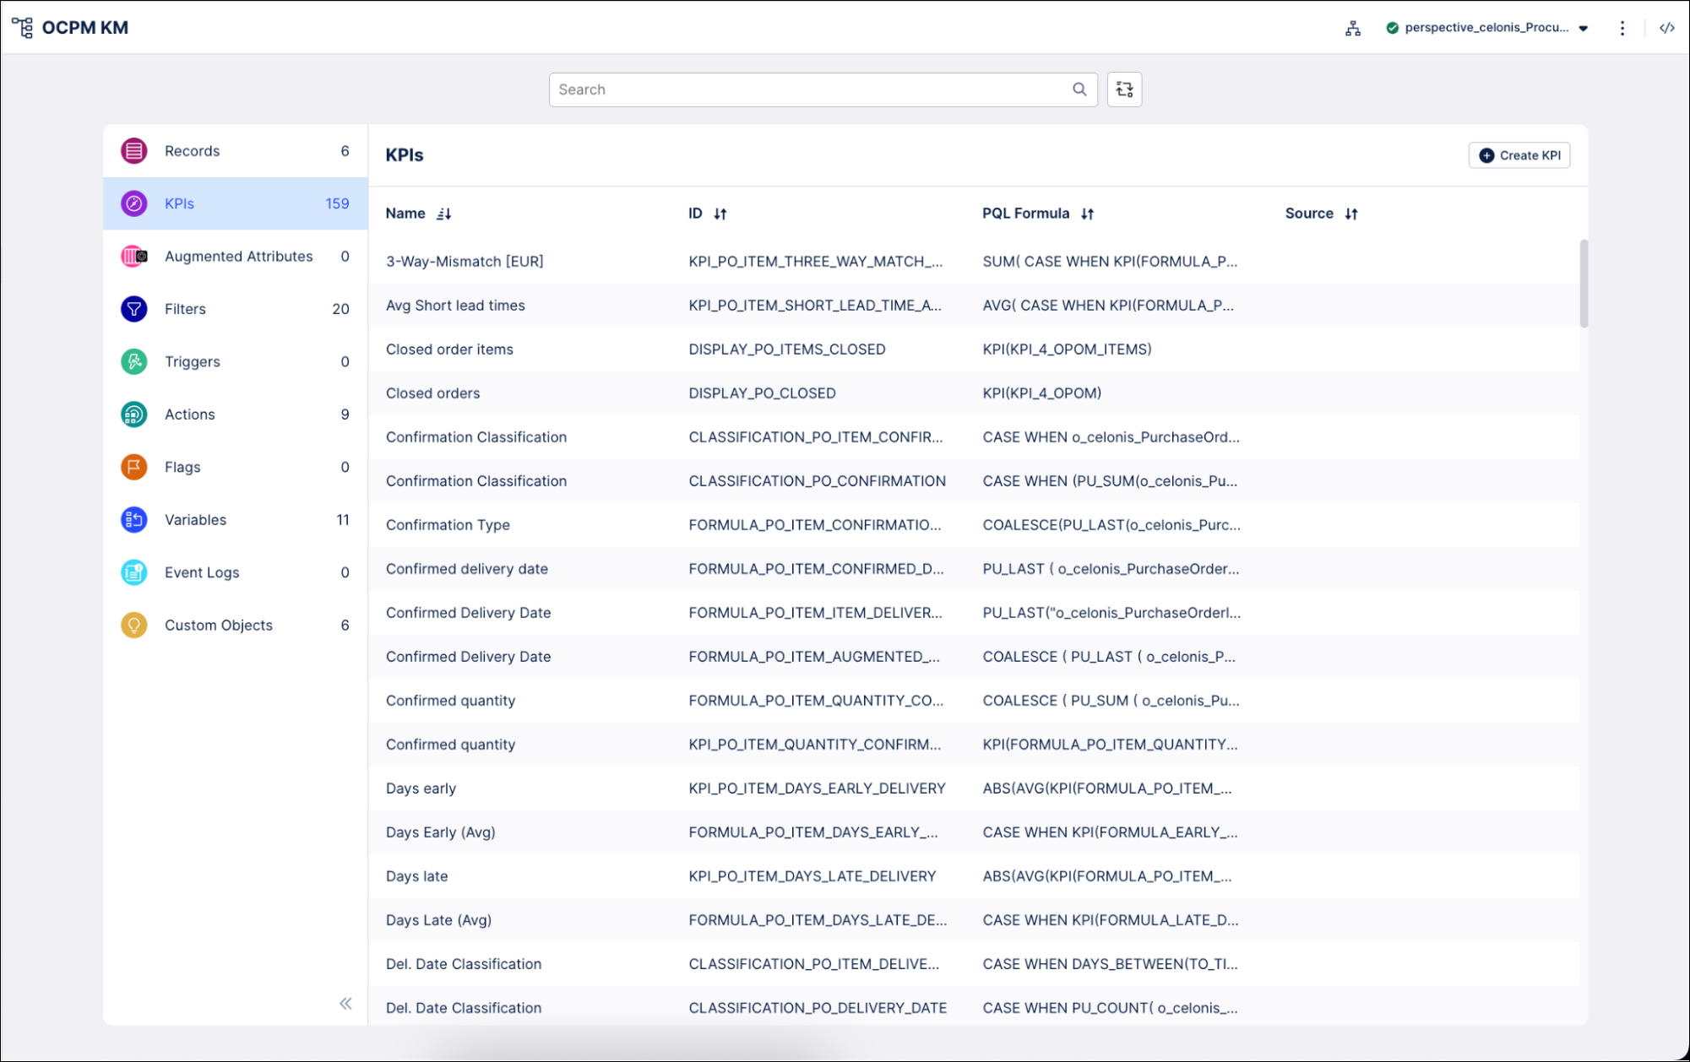This screenshot has height=1062, width=1690.
Task: Click the KPI table vertical scrollbar
Action: point(1584,284)
